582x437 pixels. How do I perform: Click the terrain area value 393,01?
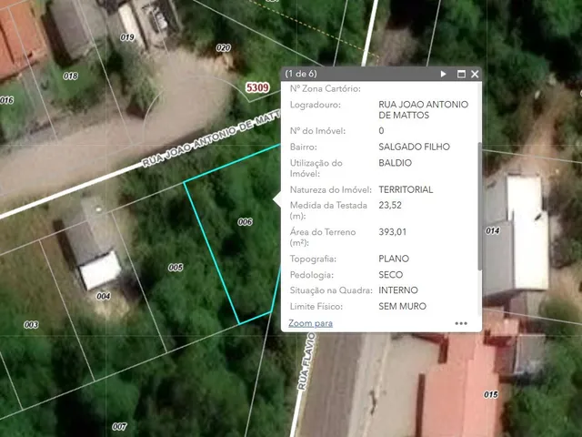pyautogui.click(x=392, y=232)
